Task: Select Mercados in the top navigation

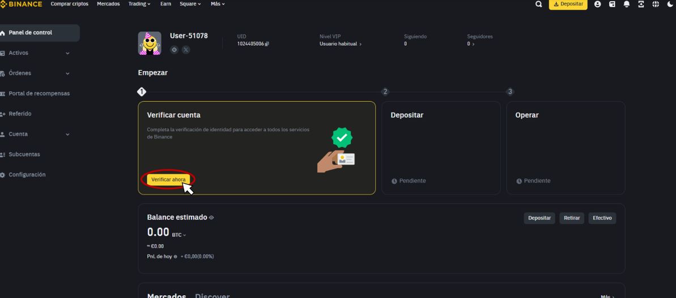Action: pos(108,4)
